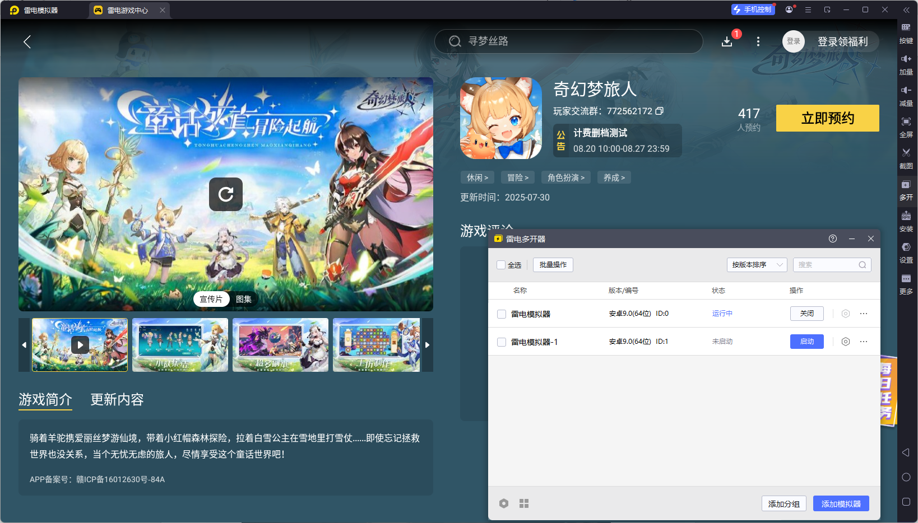The image size is (918, 523).
Task: Show previous screenshot thumbnails with left arrow
Action: [24, 345]
